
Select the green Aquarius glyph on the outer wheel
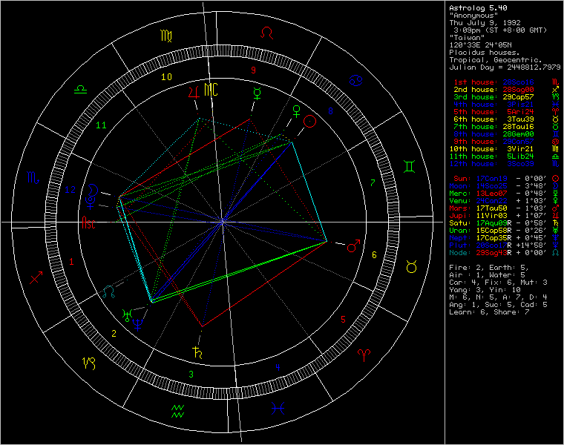(177, 412)
